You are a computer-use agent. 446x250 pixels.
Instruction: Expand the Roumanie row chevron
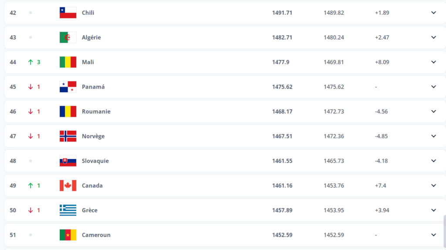[433, 111]
